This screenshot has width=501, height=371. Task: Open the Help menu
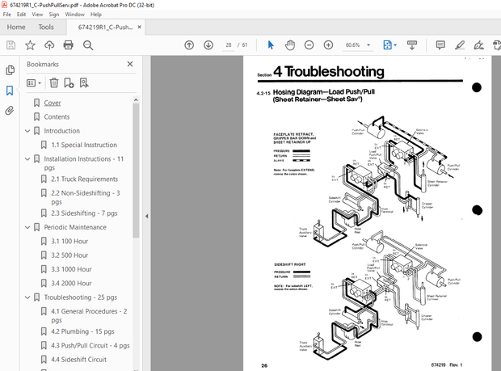[x=96, y=15]
